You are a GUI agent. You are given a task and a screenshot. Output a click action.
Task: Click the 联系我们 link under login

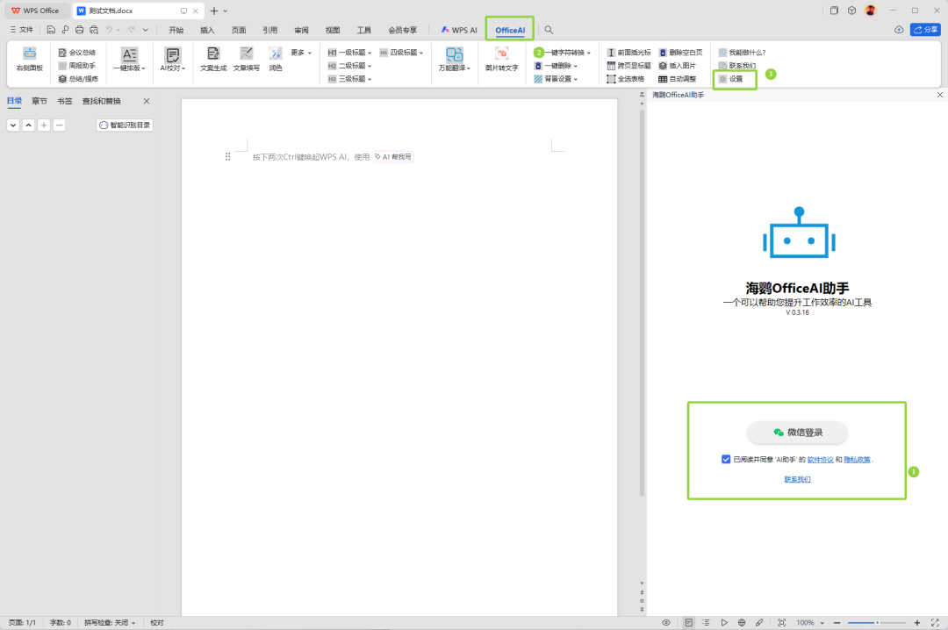(x=797, y=479)
